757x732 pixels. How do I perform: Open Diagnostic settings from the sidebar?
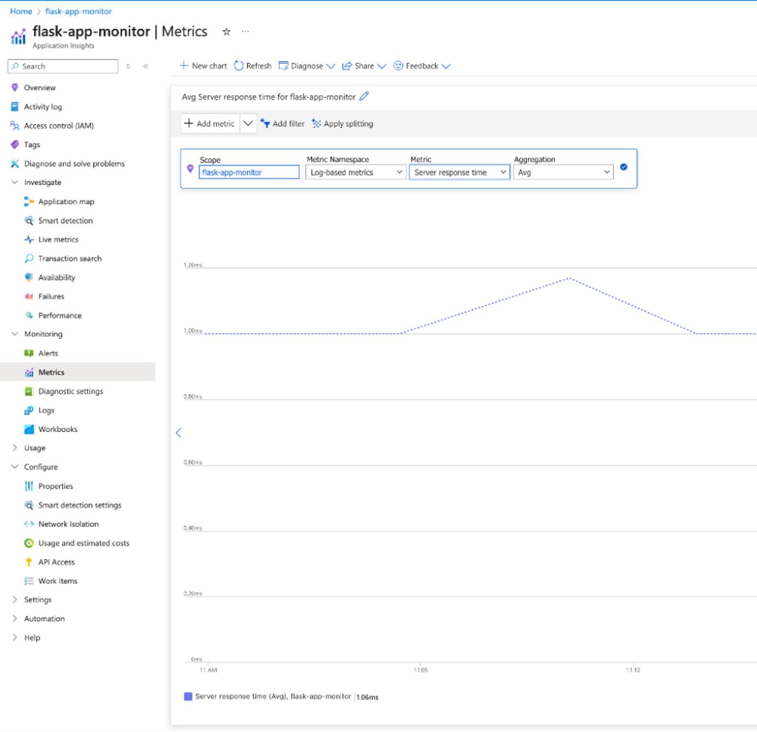70,391
